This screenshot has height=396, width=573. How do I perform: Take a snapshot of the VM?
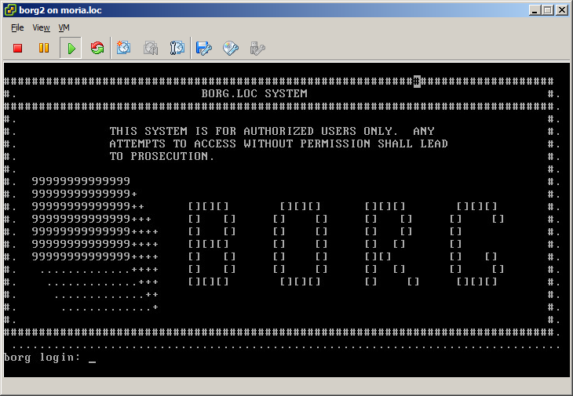click(x=124, y=48)
